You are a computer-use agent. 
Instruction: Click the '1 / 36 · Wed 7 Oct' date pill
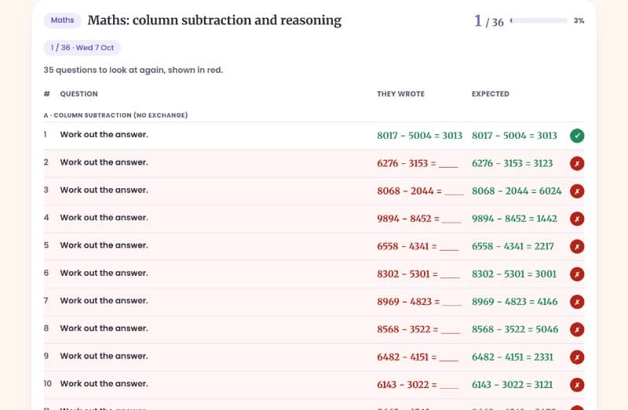(82, 48)
